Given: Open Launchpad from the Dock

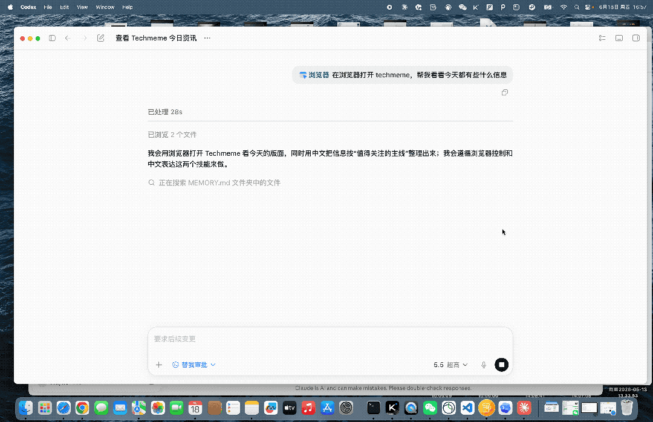Looking at the screenshot, I should 45,408.
